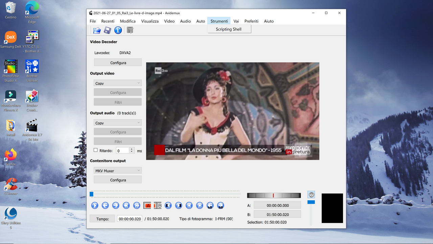Viewport: 433px width, 244px height.
Task: Click marker B time value 01:50:00.020
Action: 277,214
